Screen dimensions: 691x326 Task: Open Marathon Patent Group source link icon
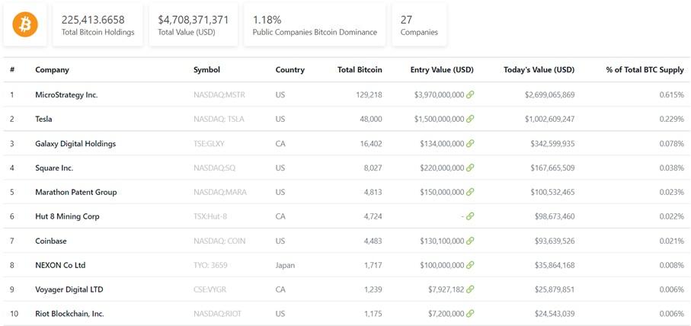tap(470, 192)
